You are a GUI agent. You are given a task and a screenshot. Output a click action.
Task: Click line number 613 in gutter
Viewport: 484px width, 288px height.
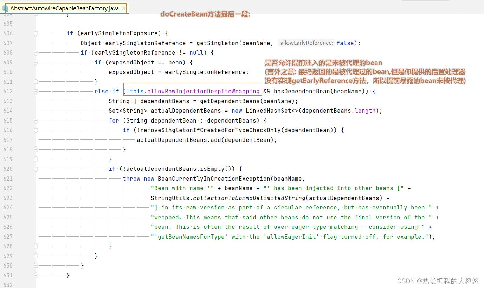click(8, 101)
